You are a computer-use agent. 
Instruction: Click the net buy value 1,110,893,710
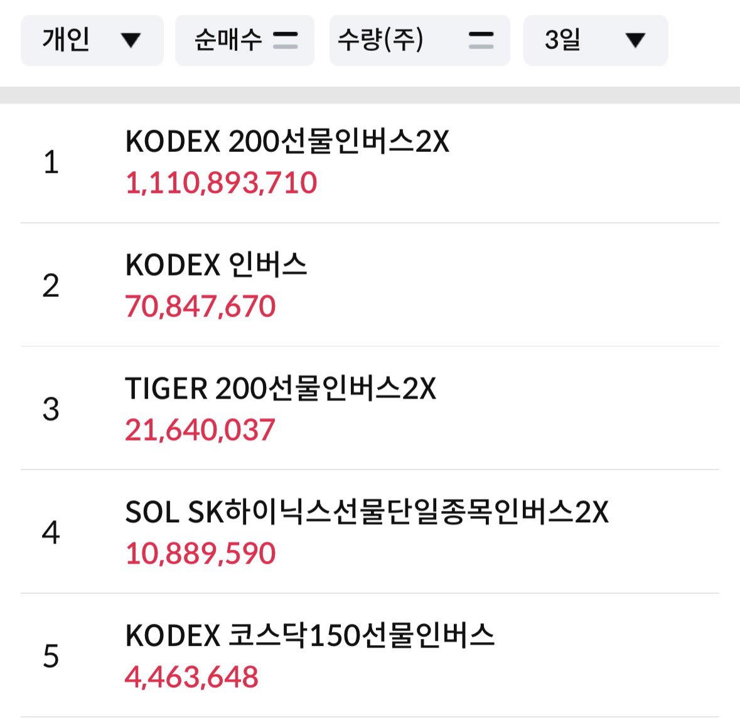(221, 183)
